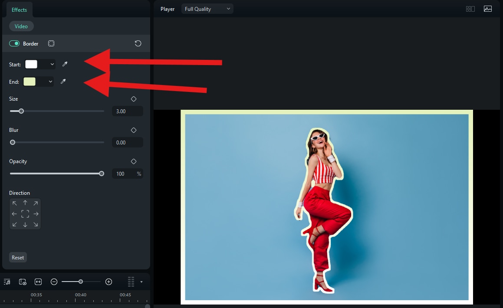503x308 pixels.
Task: Open the Start color dropdown arrow
Action: [x=52, y=64]
